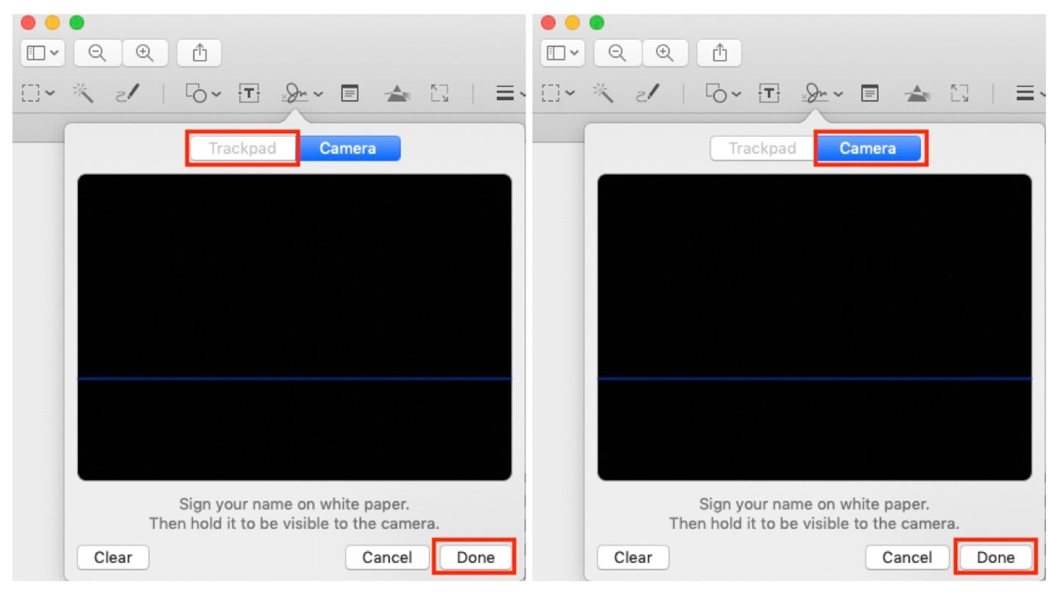Zoom out in the left Preview window
The height and width of the screenshot is (596, 1060).
(97, 53)
